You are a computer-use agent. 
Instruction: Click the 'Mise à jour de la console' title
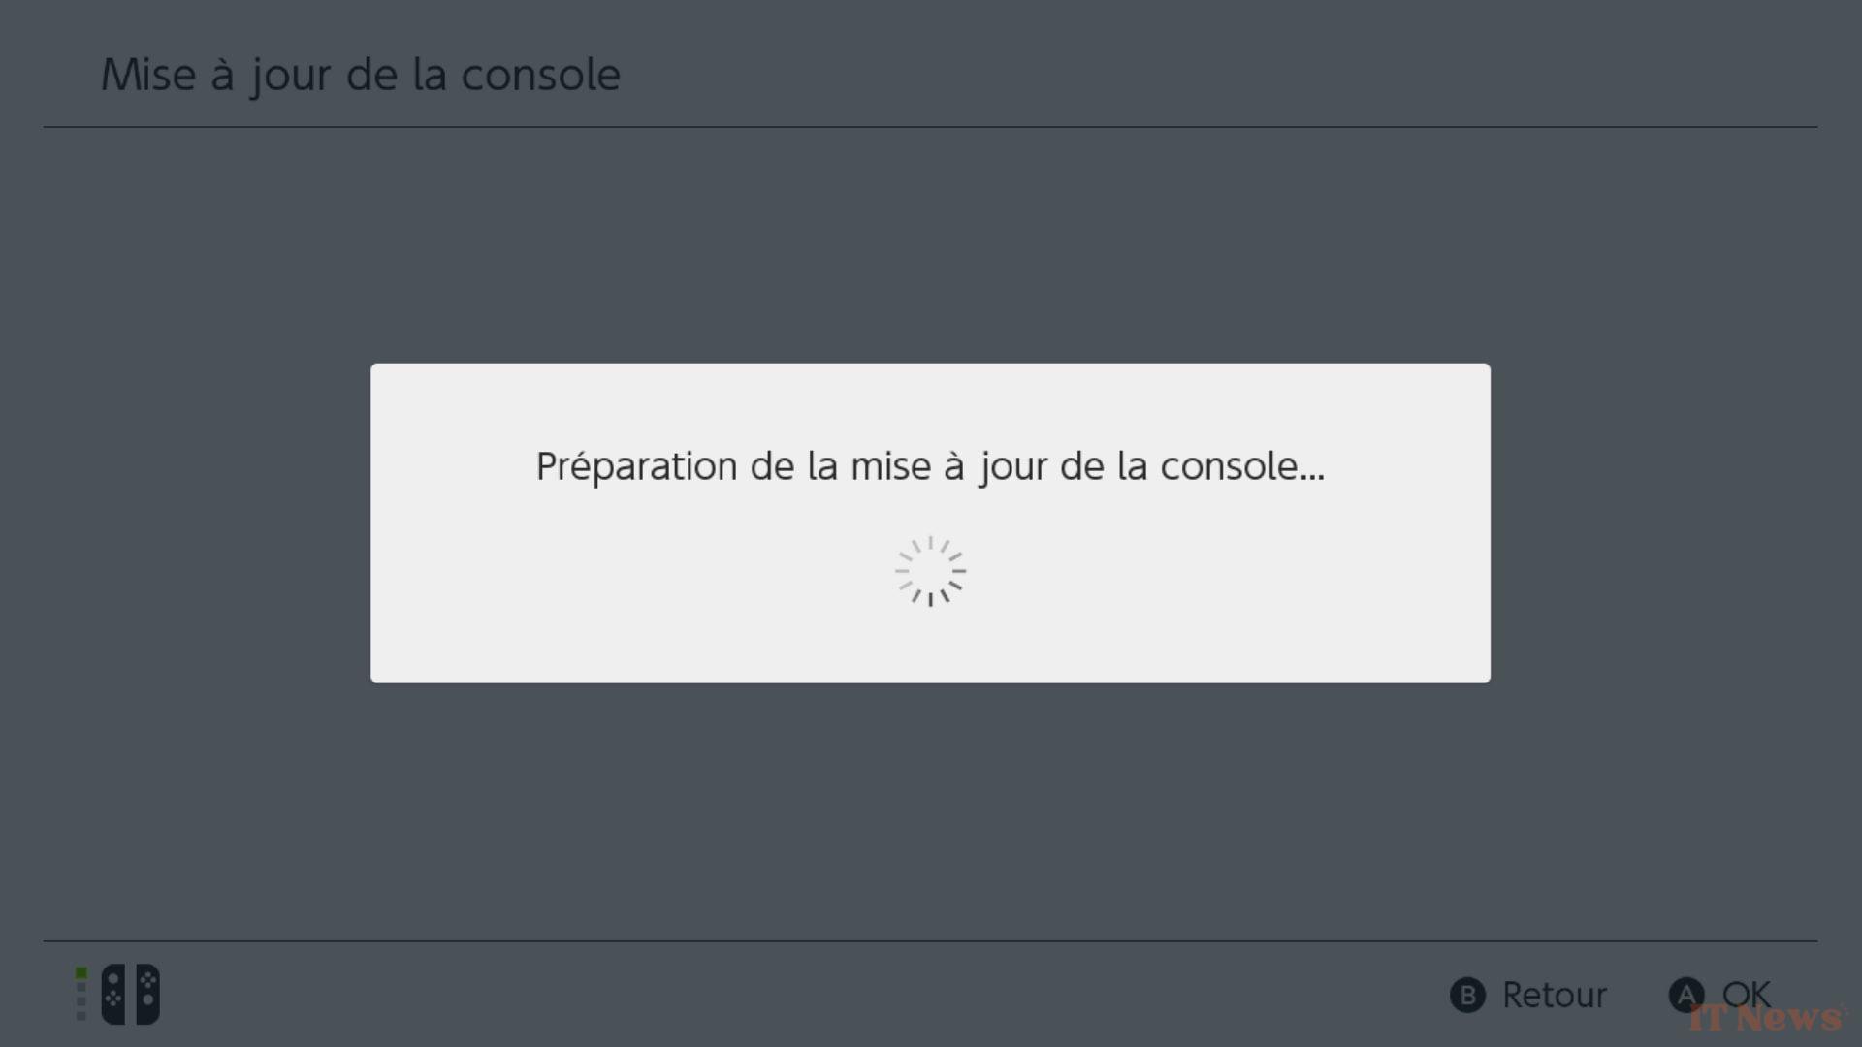pos(361,76)
